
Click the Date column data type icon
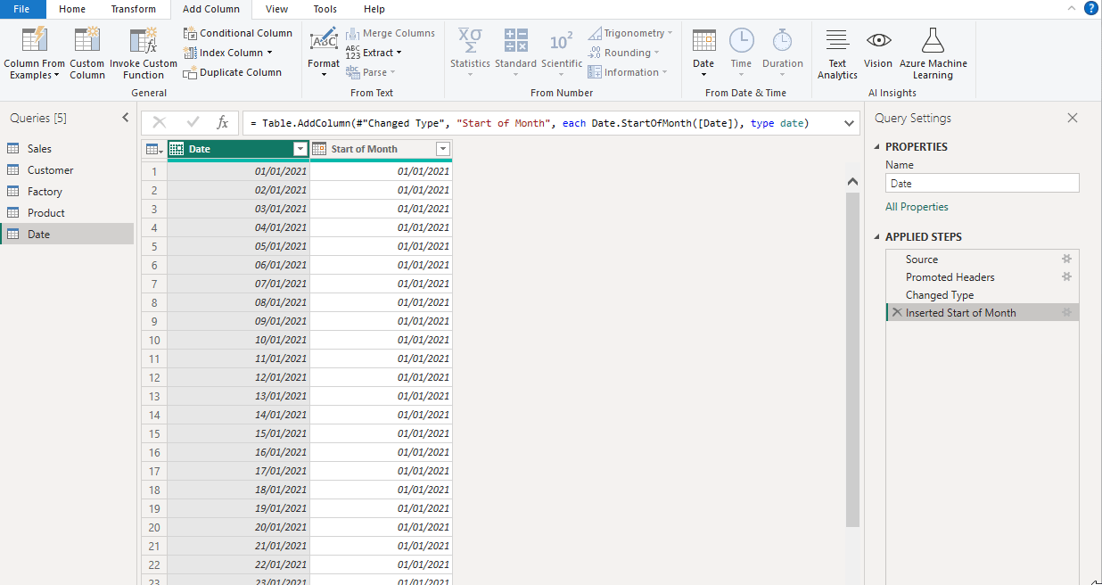coord(177,149)
